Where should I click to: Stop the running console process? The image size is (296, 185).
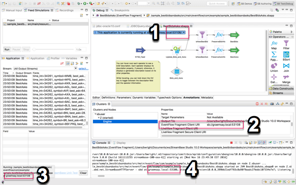tap(231, 143)
